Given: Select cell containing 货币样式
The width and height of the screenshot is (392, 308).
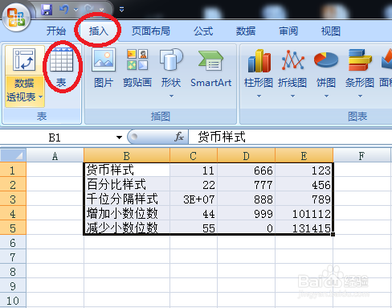Looking at the screenshot, I should pos(127,170).
